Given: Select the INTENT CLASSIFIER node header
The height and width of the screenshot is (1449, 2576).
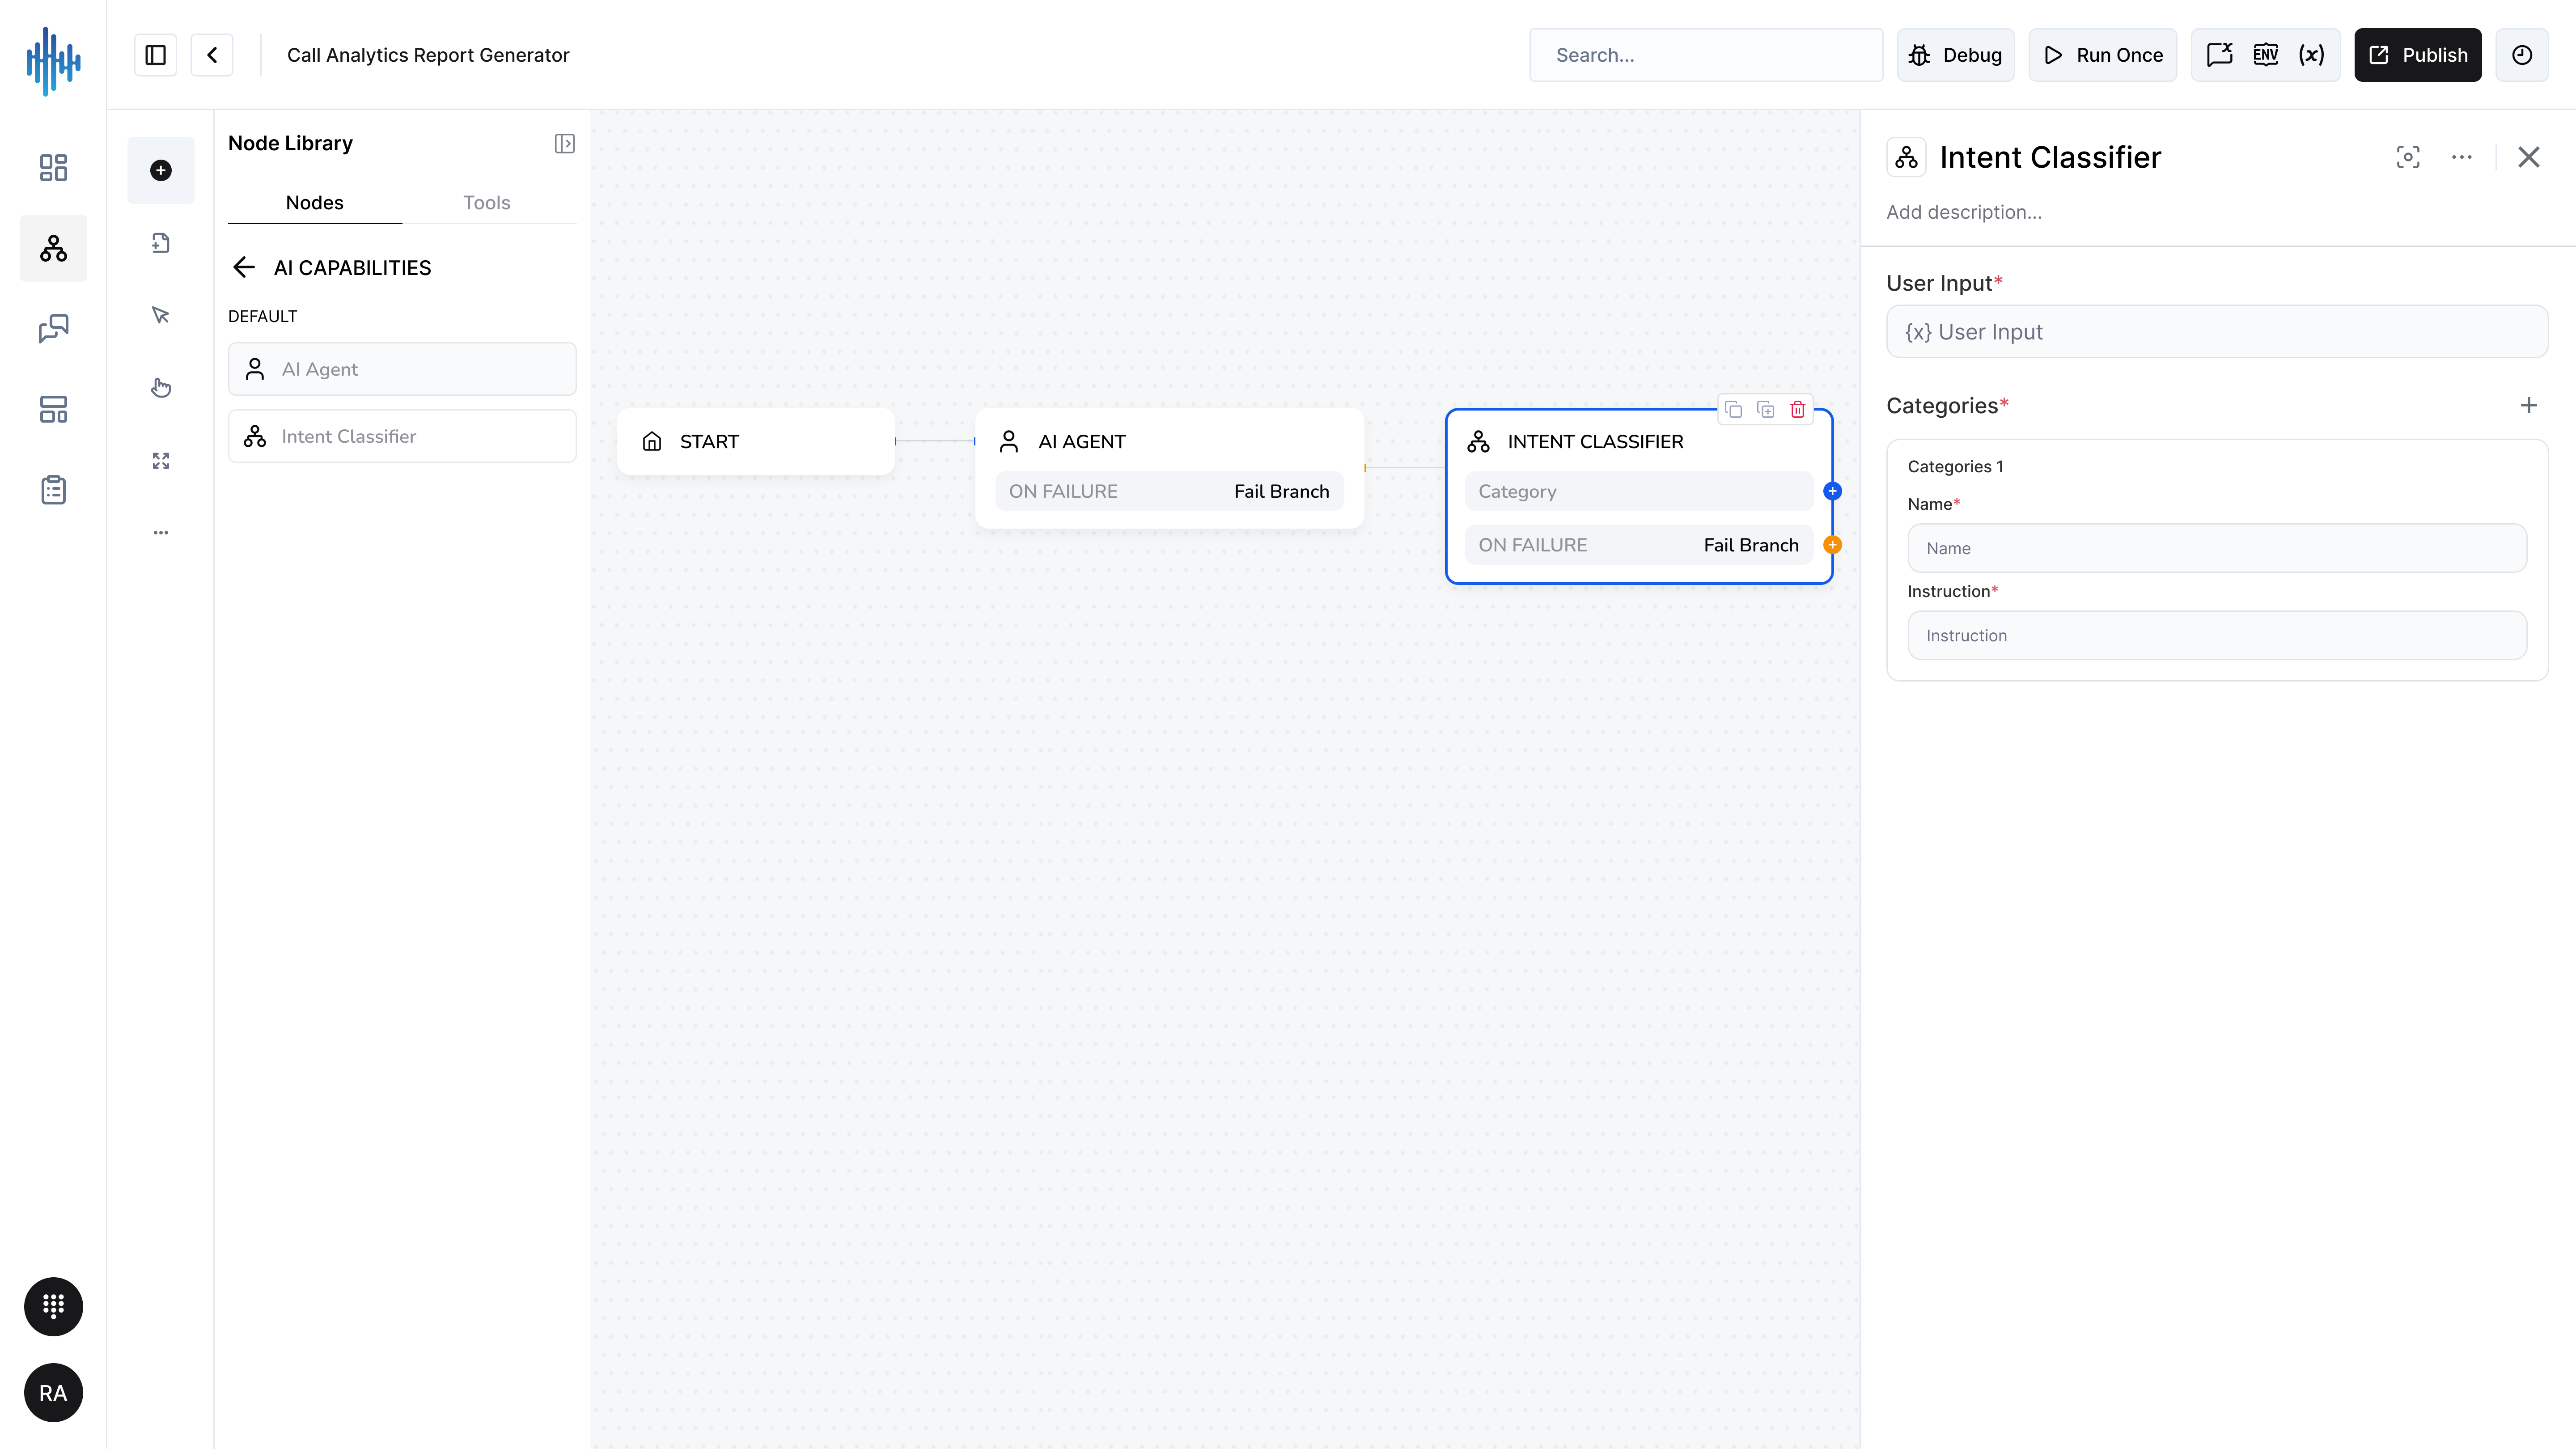Looking at the screenshot, I should tap(1596, 441).
